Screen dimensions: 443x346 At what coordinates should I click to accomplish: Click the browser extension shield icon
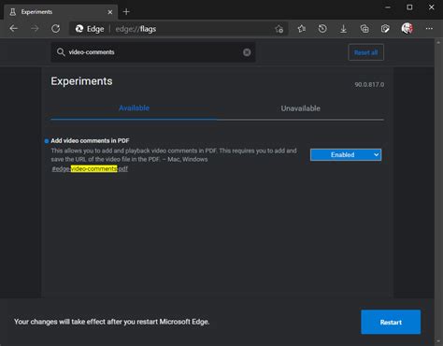click(x=385, y=29)
